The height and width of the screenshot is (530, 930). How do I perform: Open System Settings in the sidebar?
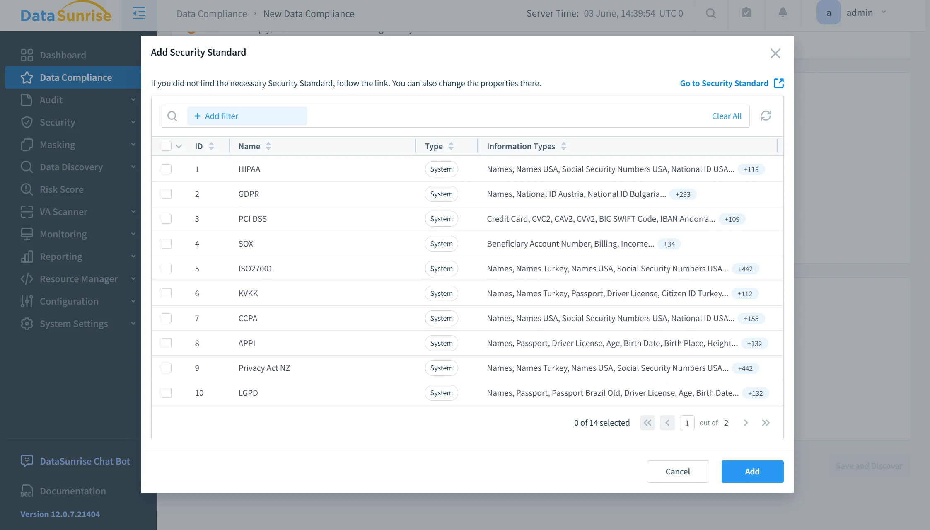[x=73, y=324]
